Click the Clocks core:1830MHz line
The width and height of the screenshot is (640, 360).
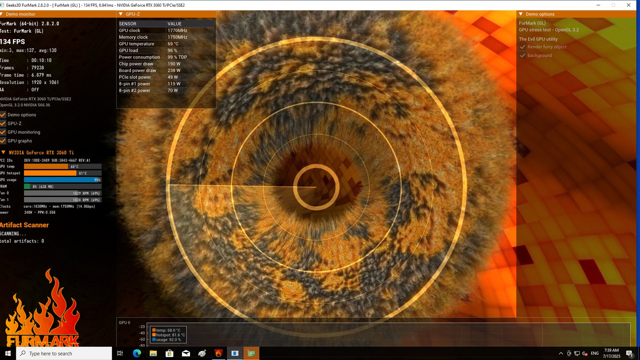coord(47,206)
